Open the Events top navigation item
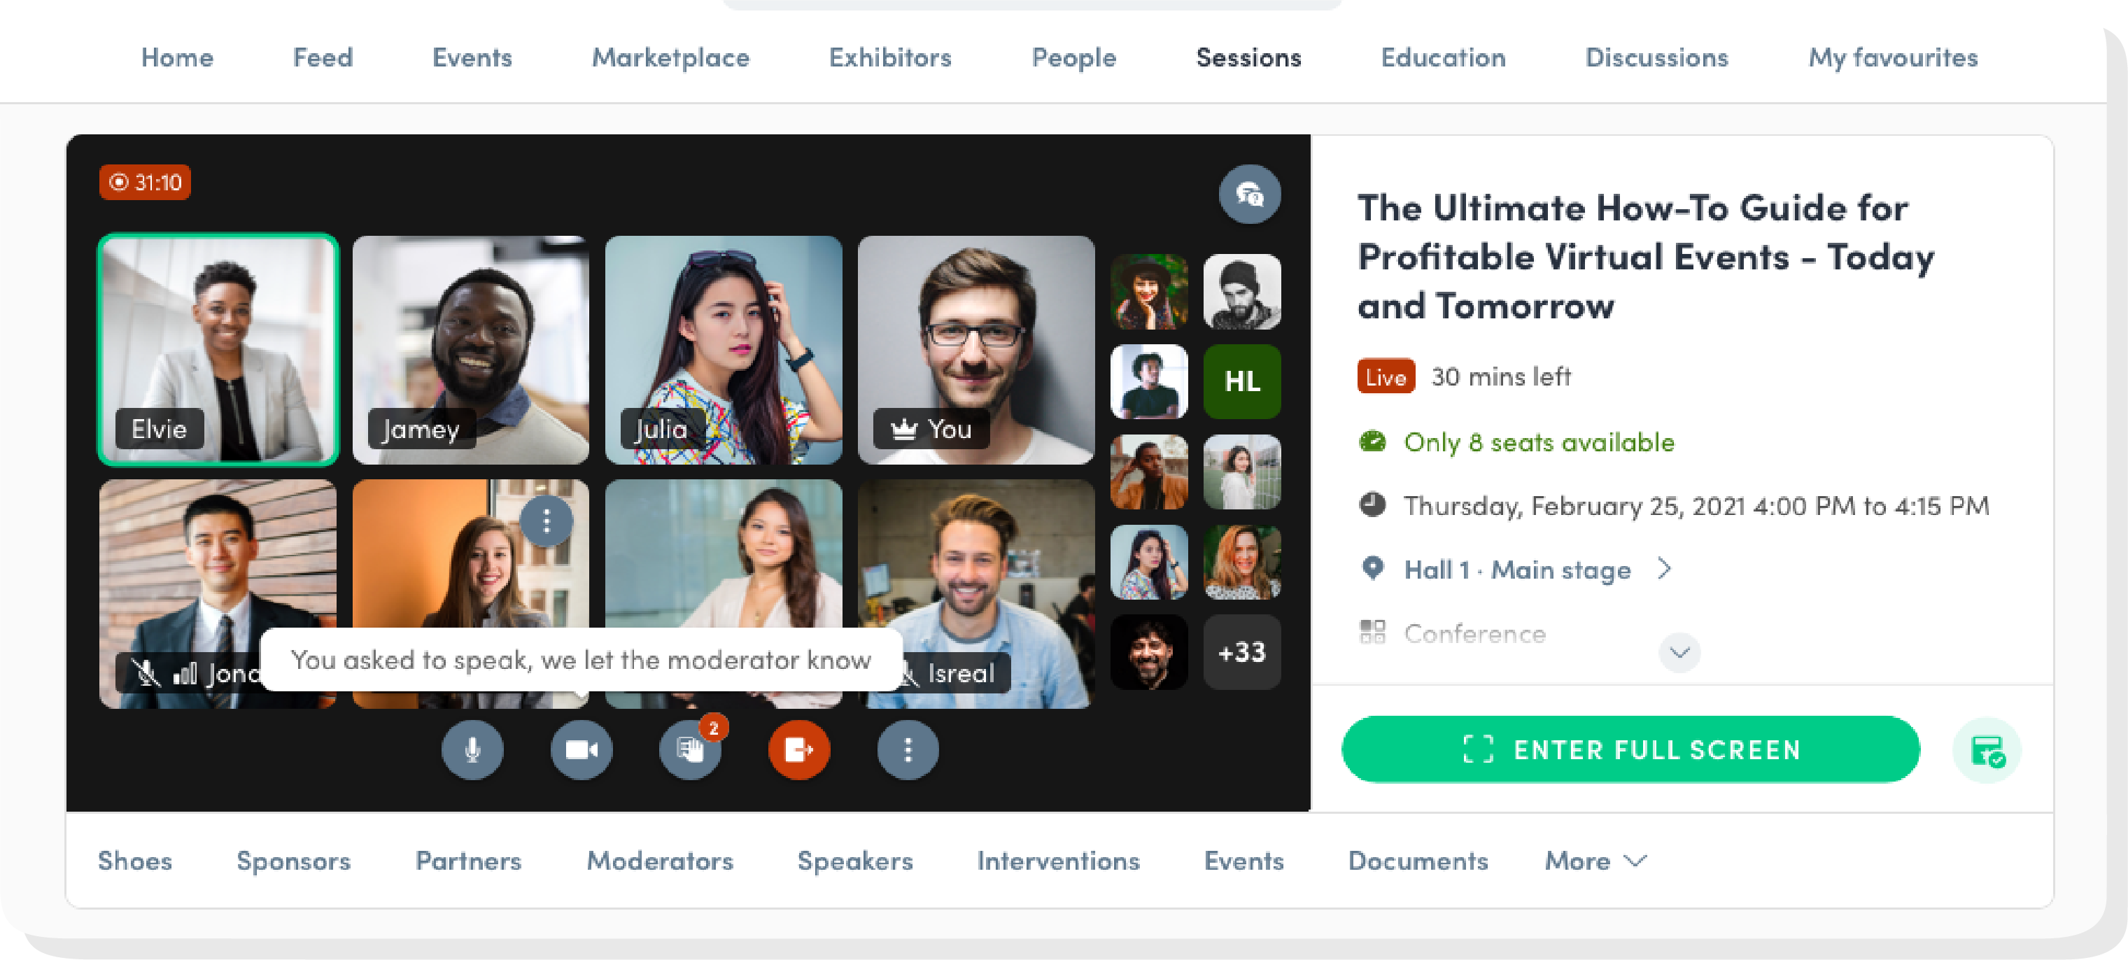The height and width of the screenshot is (960, 2128). click(x=472, y=57)
